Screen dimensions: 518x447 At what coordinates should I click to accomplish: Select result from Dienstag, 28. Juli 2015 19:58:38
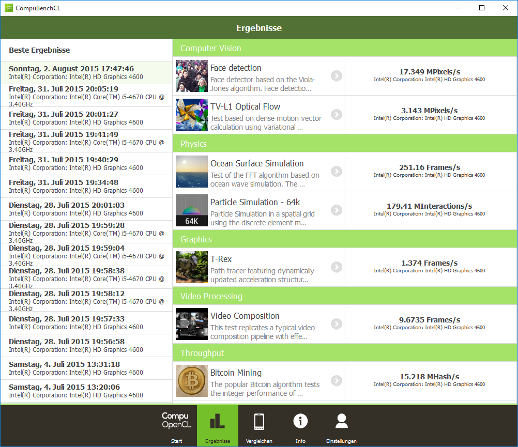coord(86,278)
